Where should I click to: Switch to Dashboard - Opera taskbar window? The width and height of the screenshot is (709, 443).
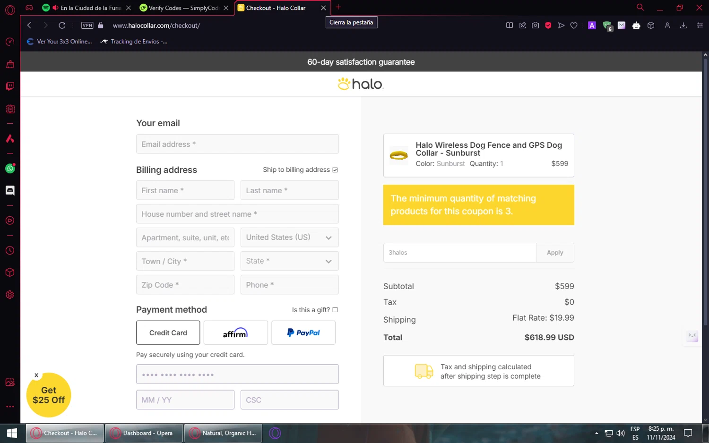point(144,433)
